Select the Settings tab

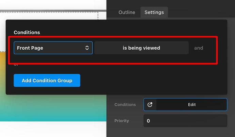pyautogui.click(x=154, y=12)
